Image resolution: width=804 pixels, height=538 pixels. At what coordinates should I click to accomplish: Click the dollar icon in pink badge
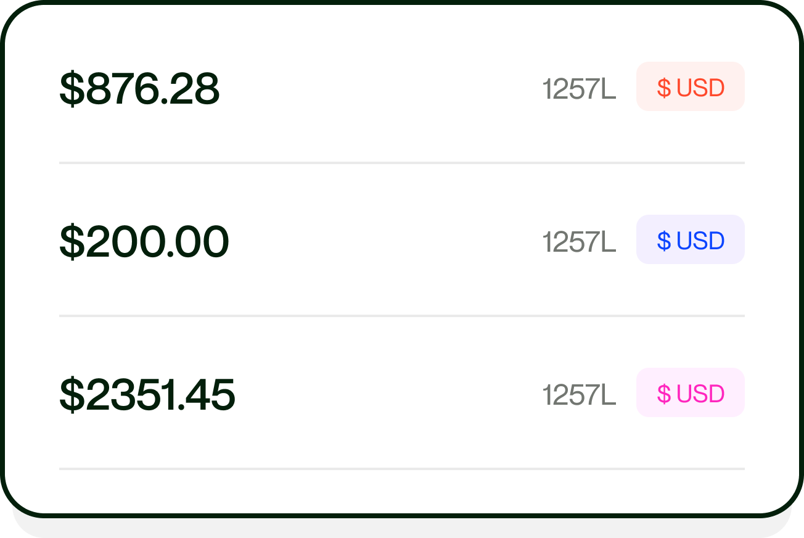click(x=663, y=394)
